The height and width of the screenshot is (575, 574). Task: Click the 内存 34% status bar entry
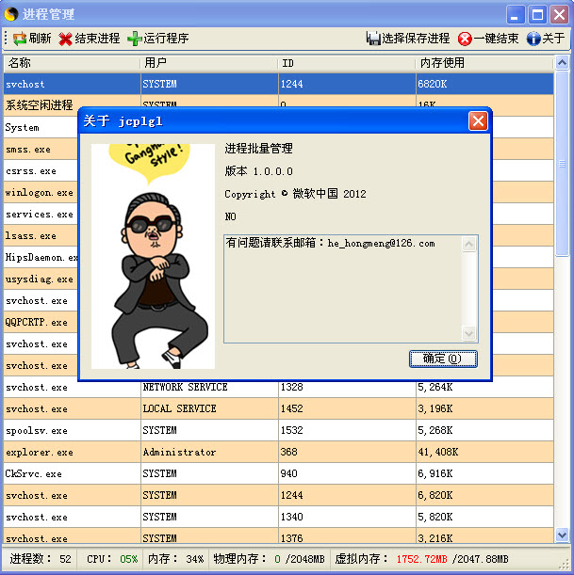[175, 559]
